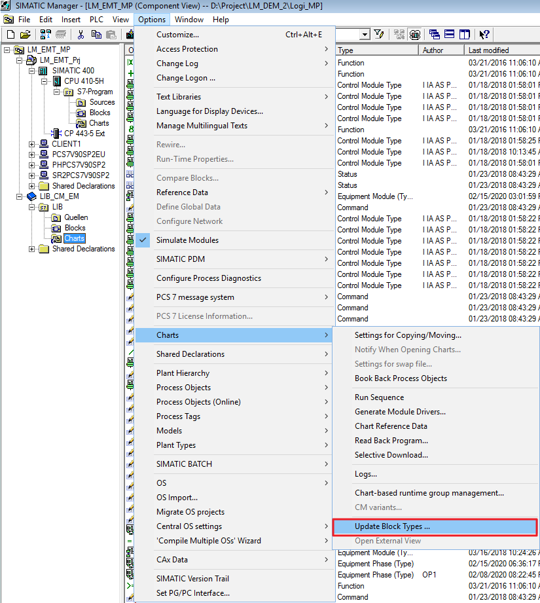Click the S7-Program folder icon

[x=69, y=92]
